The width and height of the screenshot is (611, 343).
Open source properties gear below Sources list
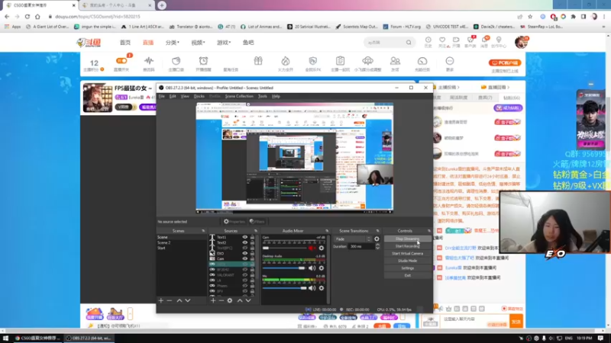pyautogui.click(x=230, y=300)
